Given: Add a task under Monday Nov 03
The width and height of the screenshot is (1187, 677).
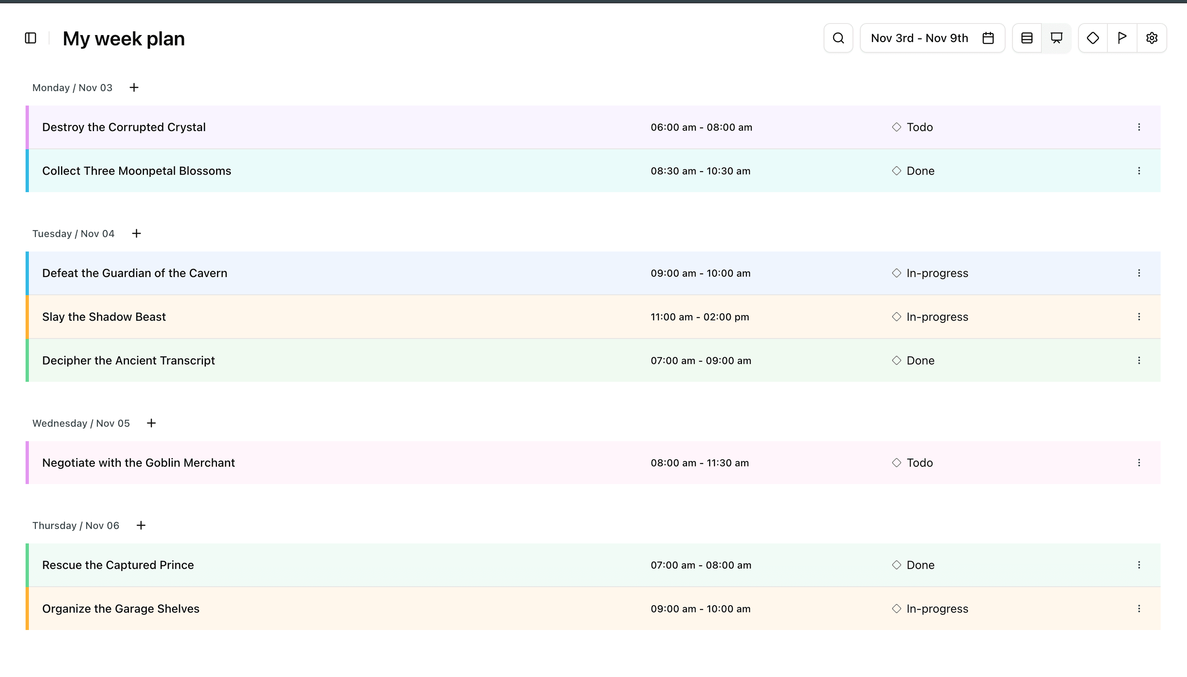Looking at the screenshot, I should pyautogui.click(x=134, y=87).
